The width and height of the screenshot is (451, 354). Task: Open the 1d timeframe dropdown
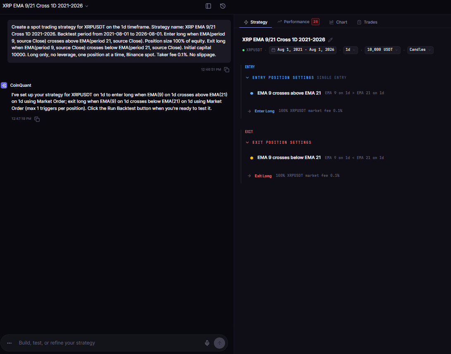click(350, 50)
